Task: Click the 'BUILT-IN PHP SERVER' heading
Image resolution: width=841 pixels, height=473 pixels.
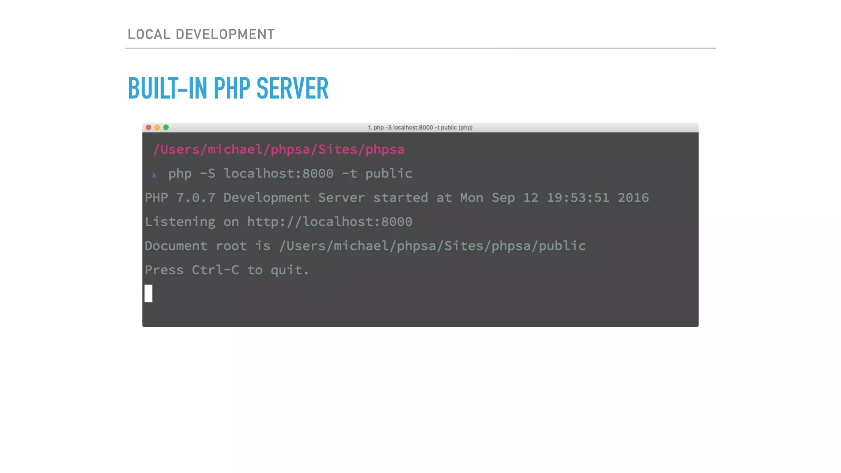Action: [228, 88]
